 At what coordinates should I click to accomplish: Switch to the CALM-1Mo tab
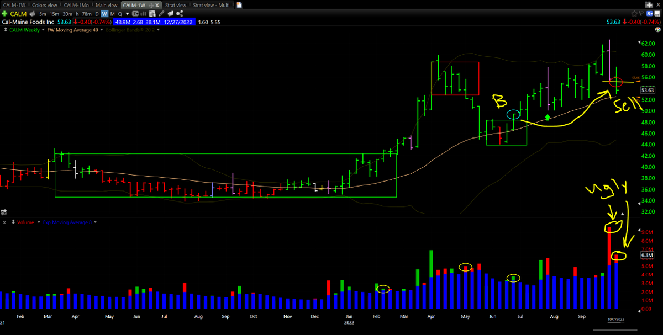(76, 5)
